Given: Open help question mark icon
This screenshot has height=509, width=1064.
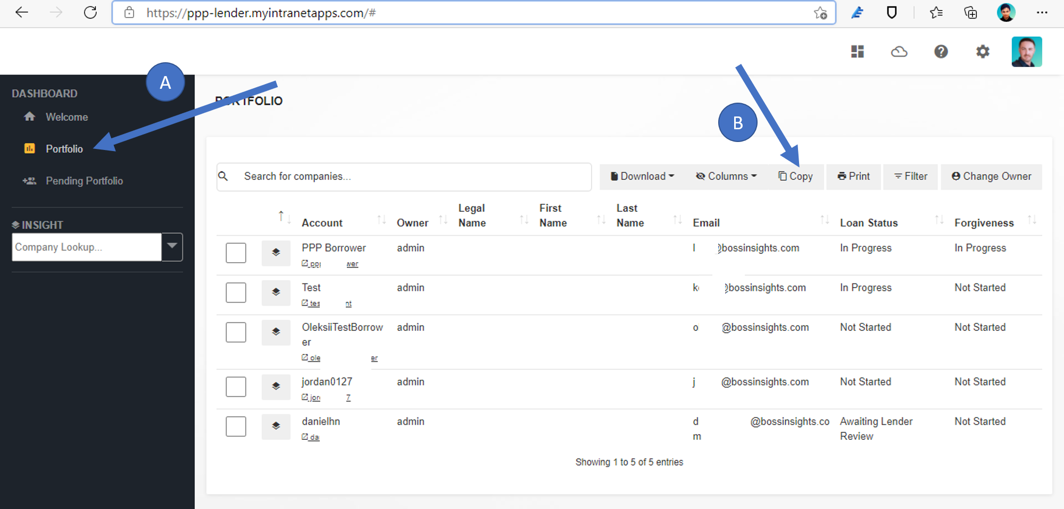Looking at the screenshot, I should coord(941,52).
